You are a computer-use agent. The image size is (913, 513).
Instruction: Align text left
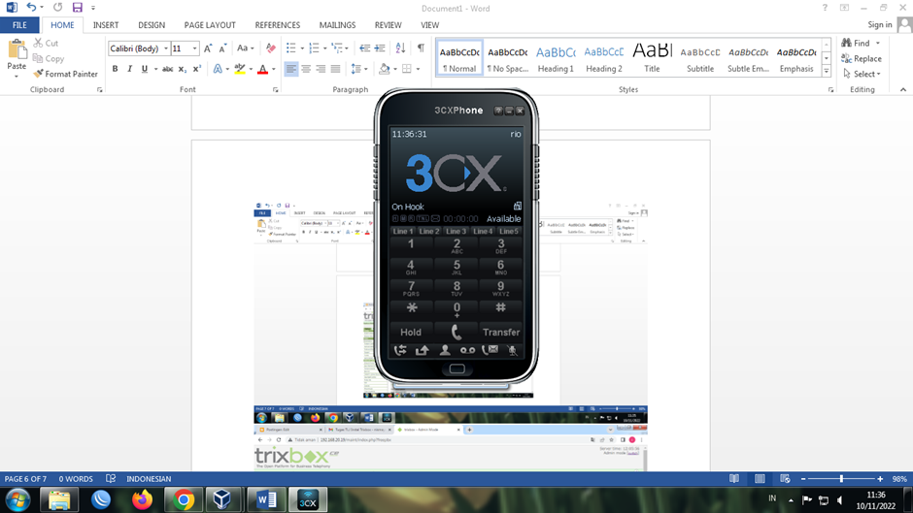pos(291,69)
